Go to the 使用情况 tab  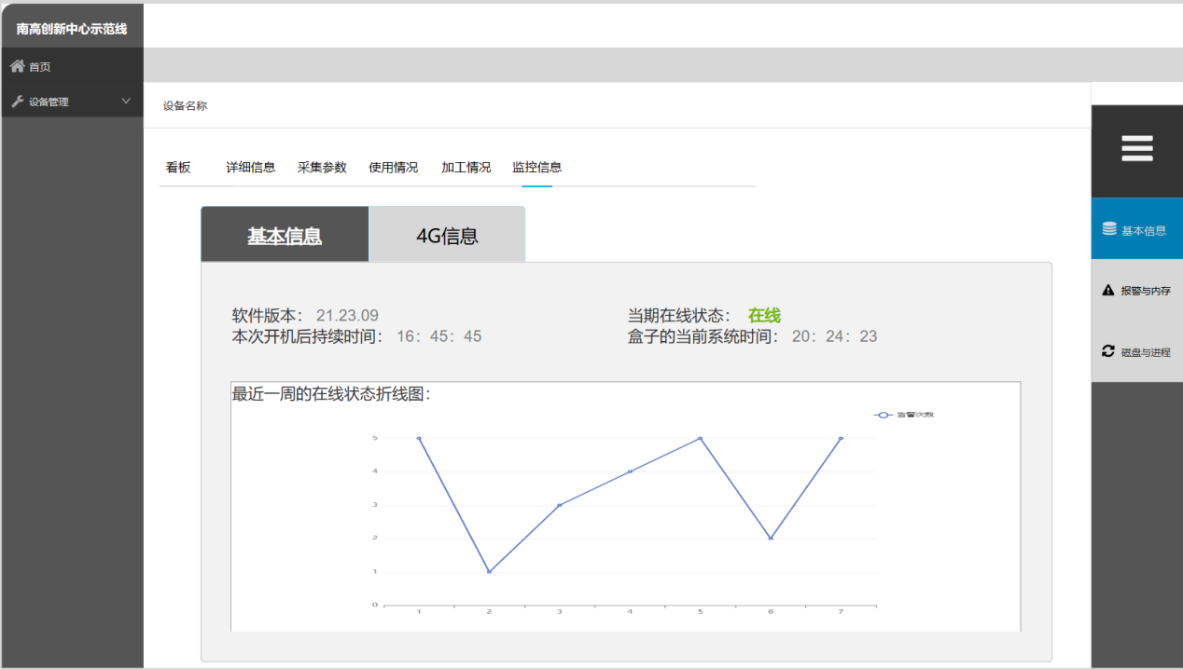pos(393,168)
